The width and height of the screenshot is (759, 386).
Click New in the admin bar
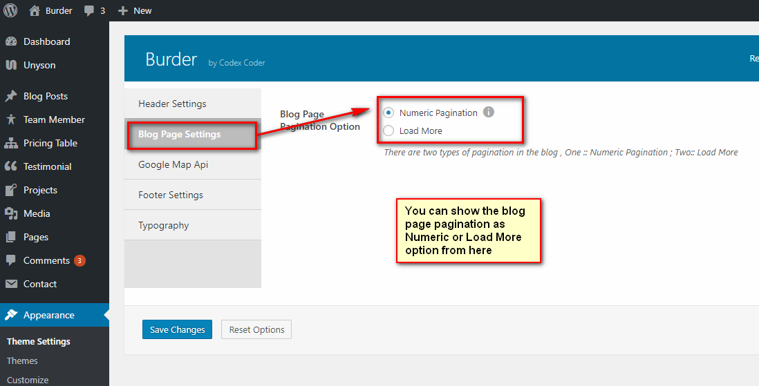(x=143, y=10)
